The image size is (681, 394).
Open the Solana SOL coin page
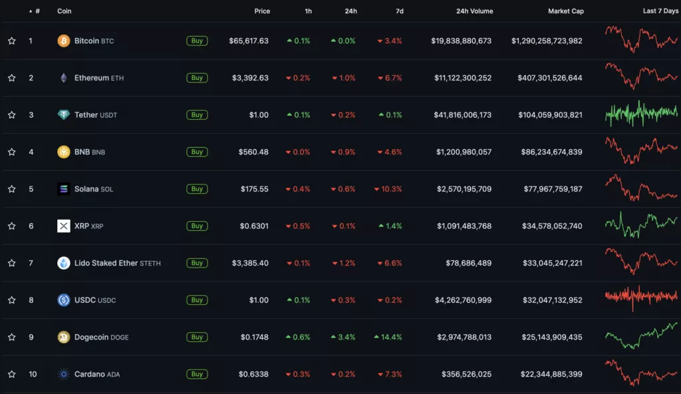coord(93,189)
